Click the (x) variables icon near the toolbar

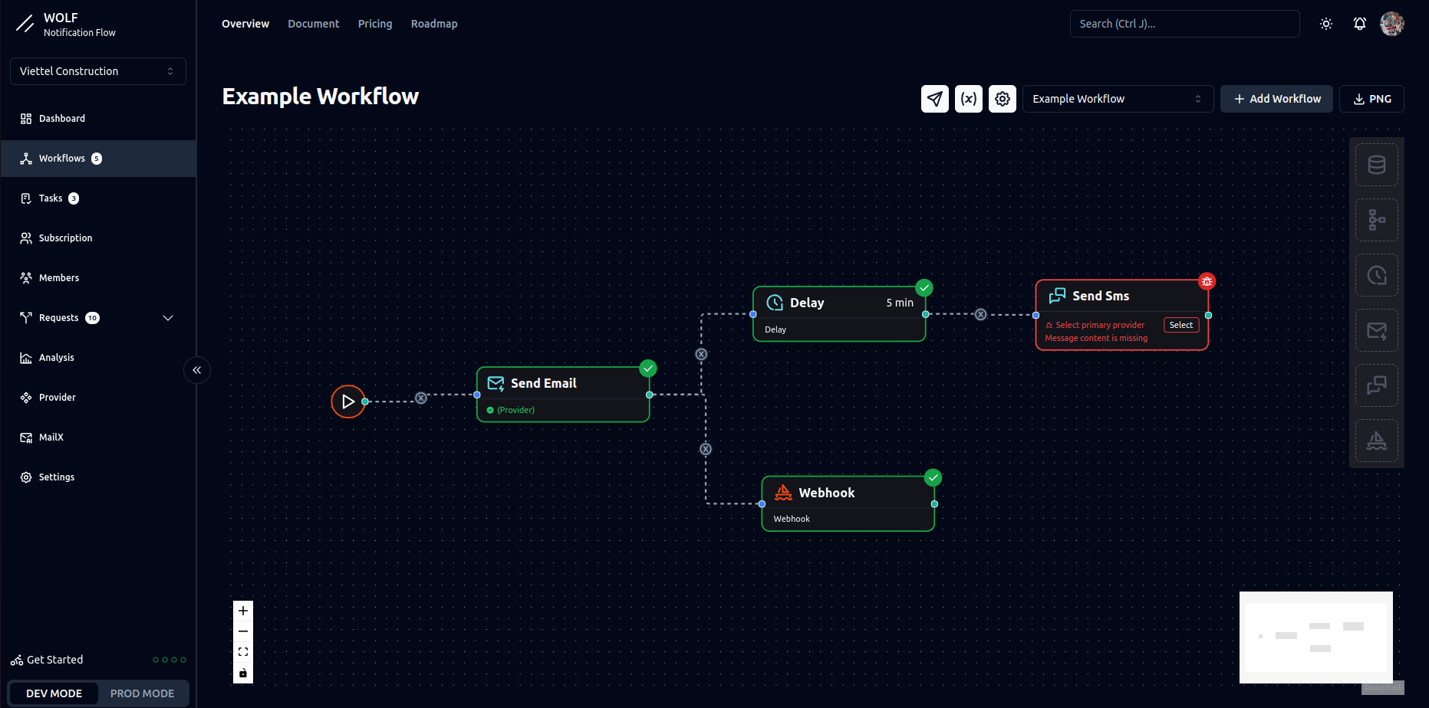(x=968, y=98)
